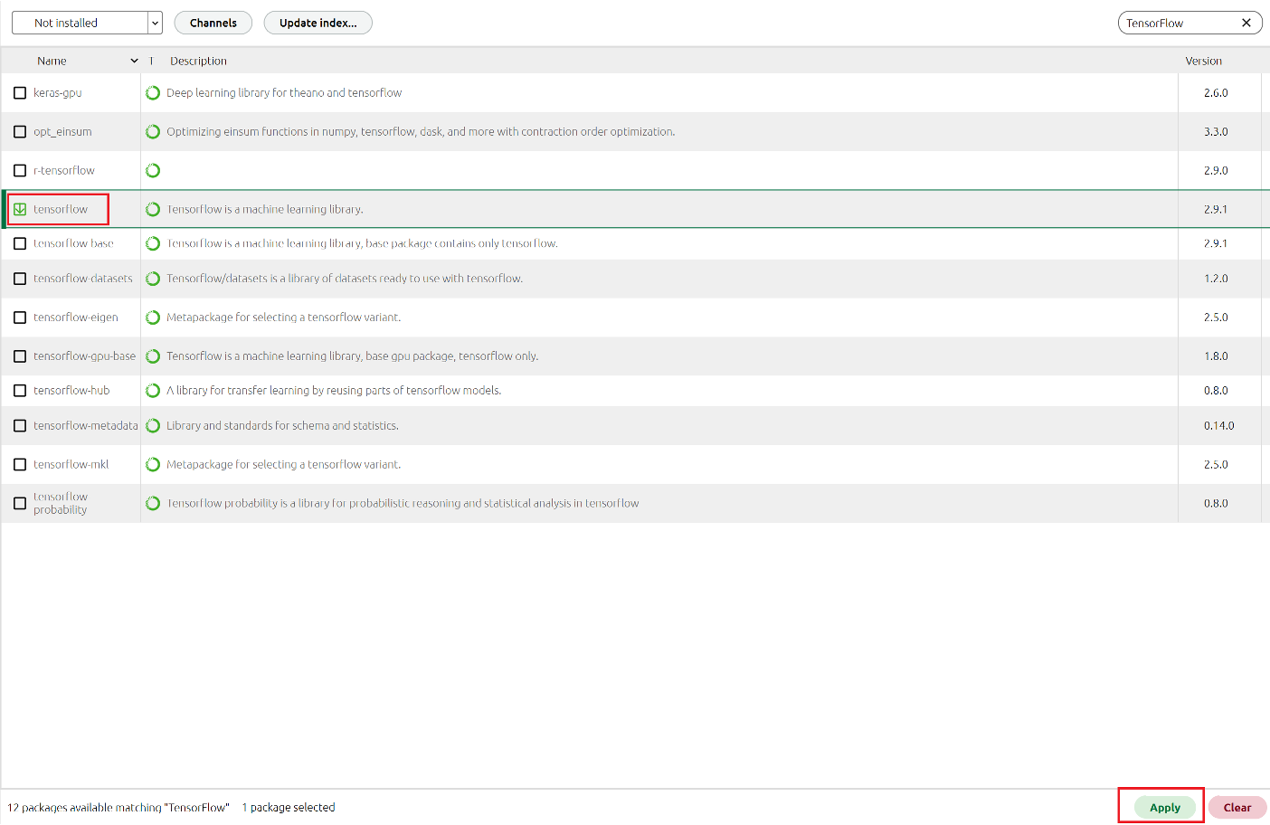
Task: Click the '12 packages available' status text
Action: (x=118, y=808)
